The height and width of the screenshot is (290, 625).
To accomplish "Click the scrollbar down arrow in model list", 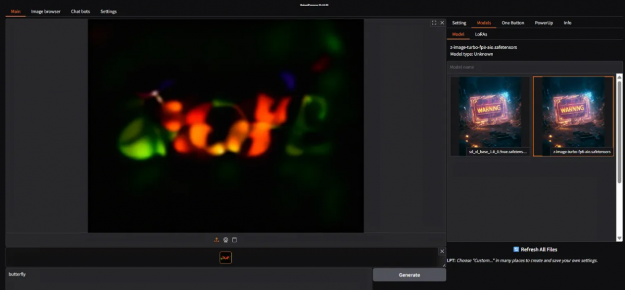I will point(619,238).
